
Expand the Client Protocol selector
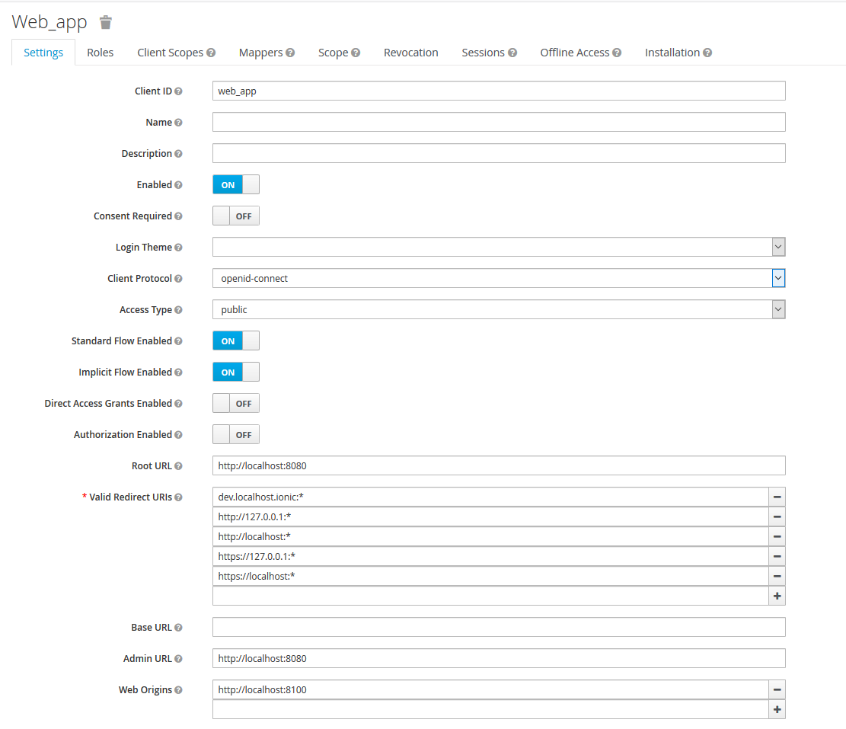pyautogui.click(x=777, y=278)
